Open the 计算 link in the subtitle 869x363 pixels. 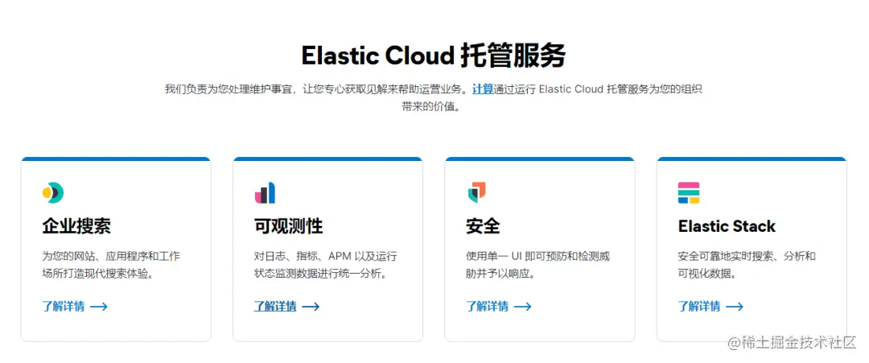(x=483, y=89)
